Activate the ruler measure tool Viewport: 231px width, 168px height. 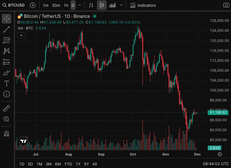click(7, 108)
